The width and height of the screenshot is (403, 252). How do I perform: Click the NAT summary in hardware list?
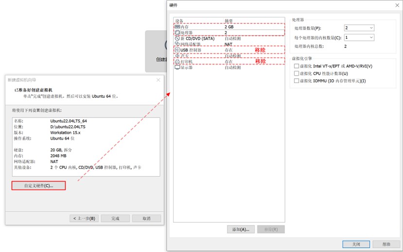click(x=228, y=44)
